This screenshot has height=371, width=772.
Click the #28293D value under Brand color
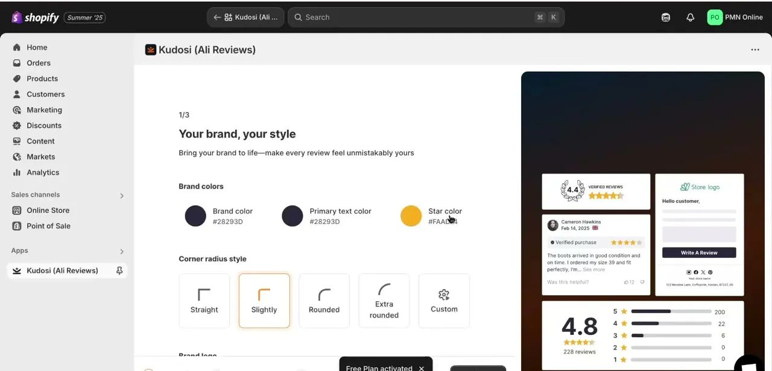[228, 222]
